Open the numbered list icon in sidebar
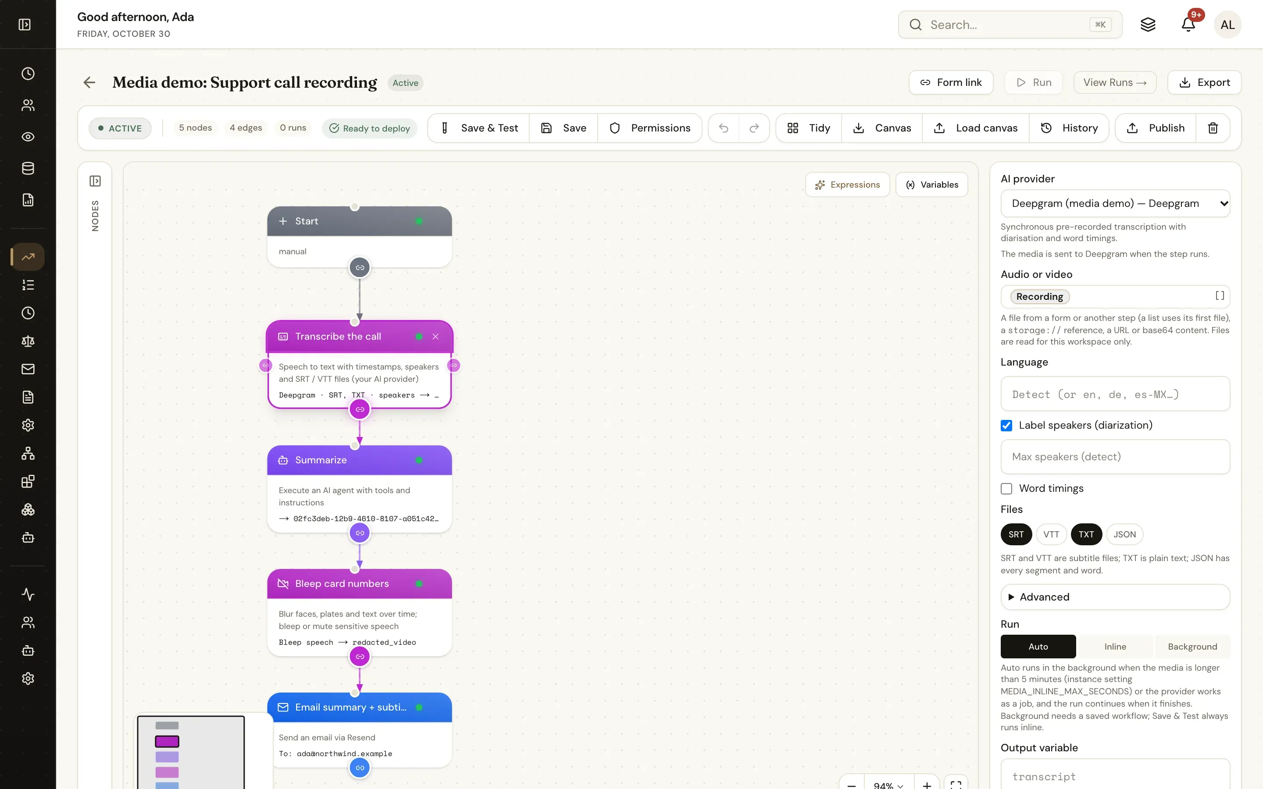 (x=28, y=285)
